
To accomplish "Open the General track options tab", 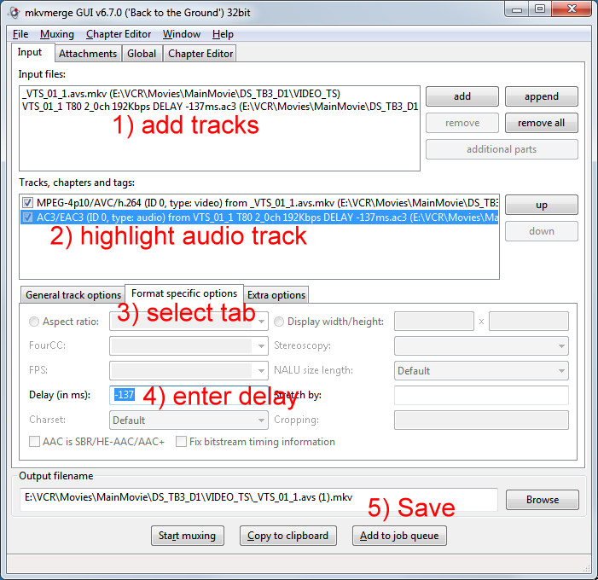I will pyautogui.click(x=73, y=295).
